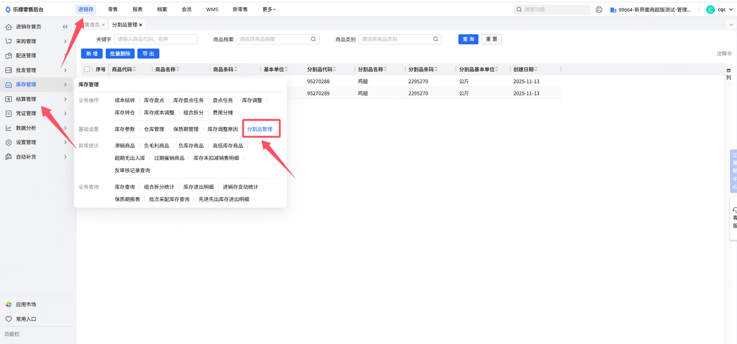Click the search magnifier in 搜索功能 box
Image resolution: width=737 pixels, height=344 pixels.
click(519, 10)
